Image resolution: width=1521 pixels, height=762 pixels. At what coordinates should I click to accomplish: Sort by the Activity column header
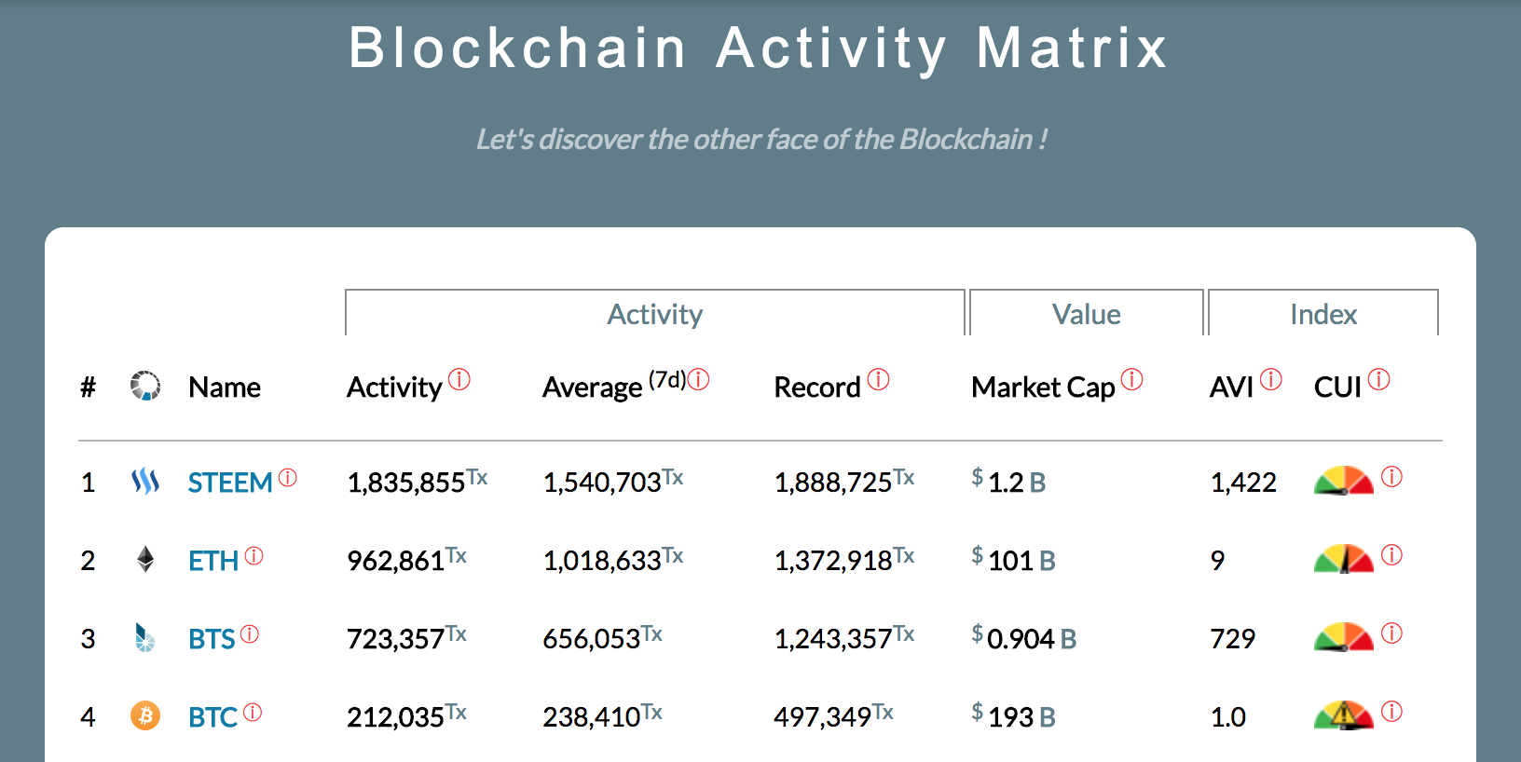tap(394, 388)
